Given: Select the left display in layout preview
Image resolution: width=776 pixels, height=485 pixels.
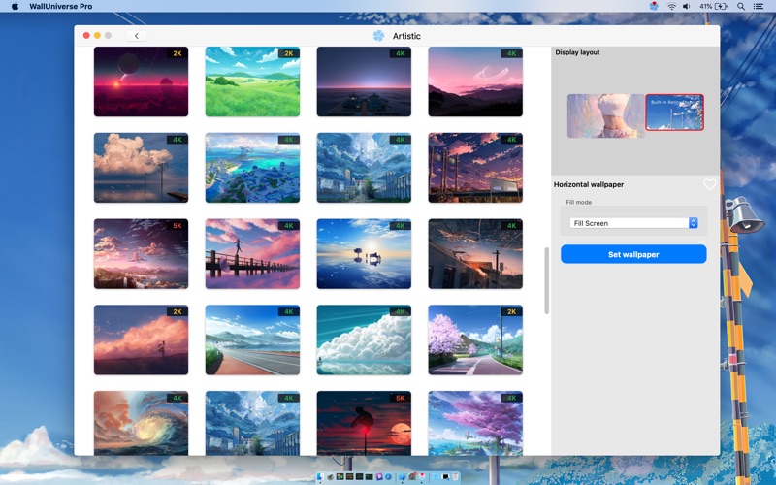Looking at the screenshot, I should coord(605,115).
